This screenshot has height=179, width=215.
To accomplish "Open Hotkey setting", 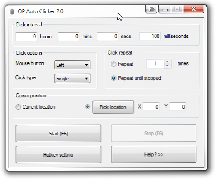I will tap(58, 154).
